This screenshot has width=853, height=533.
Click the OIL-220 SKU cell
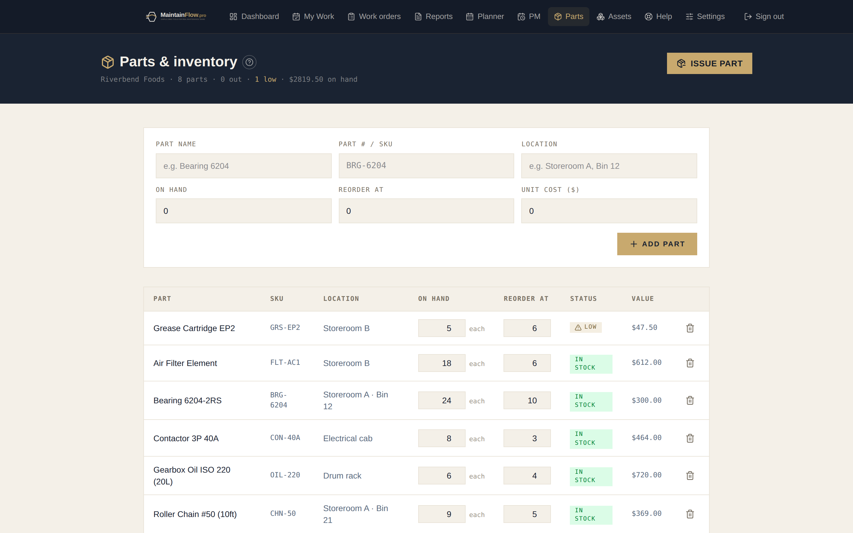point(285,475)
